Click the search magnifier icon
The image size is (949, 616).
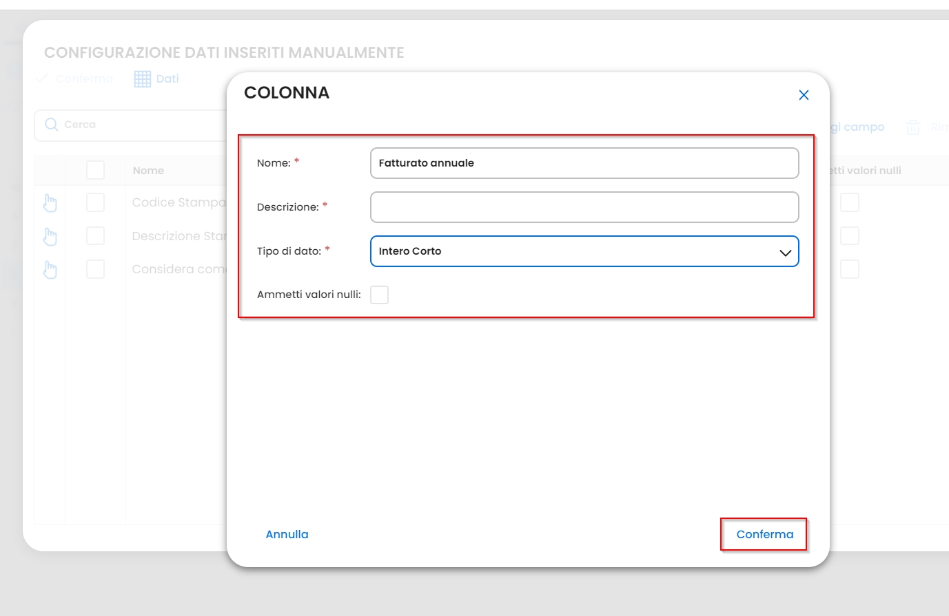(x=51, y=125)
